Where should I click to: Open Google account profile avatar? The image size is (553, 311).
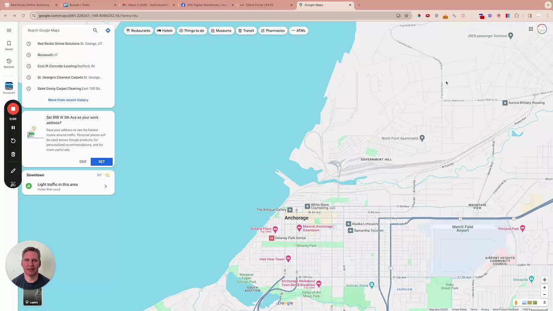542,29
